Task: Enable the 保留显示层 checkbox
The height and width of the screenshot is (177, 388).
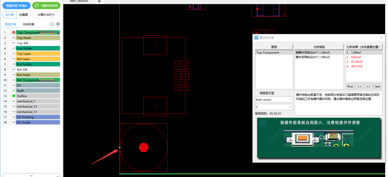Action: [257, 93]
